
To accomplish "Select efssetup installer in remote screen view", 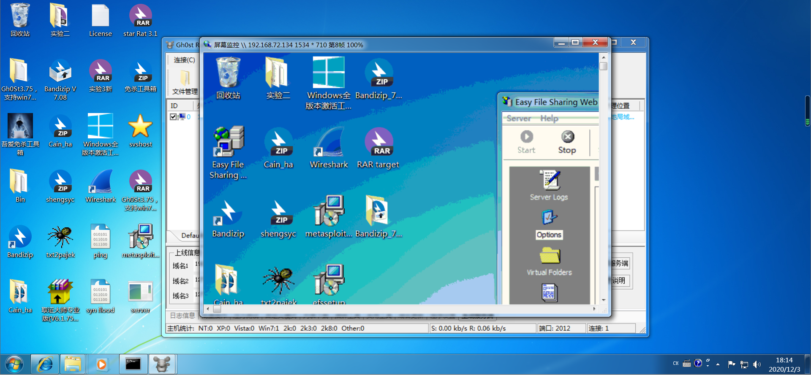I will (x=329, y=284).
